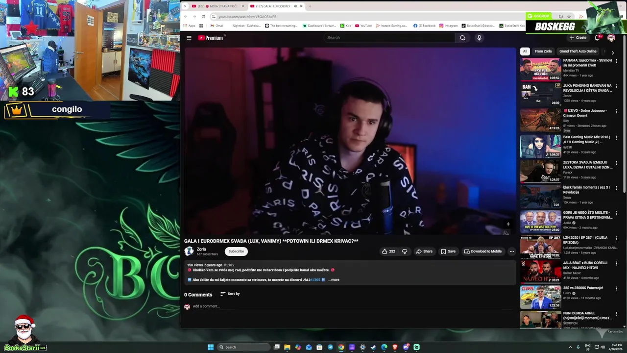The image size is (627, 353).
Task: Open the Sort by comments dropdown
Action: pos(230,294)
